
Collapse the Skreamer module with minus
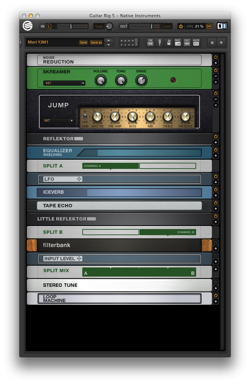click(215, 76)
